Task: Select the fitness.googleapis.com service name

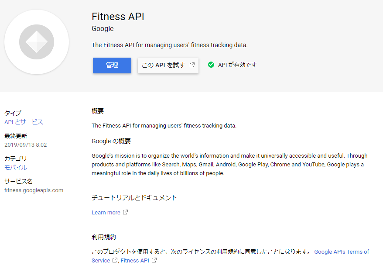Action: coord(34,190)
